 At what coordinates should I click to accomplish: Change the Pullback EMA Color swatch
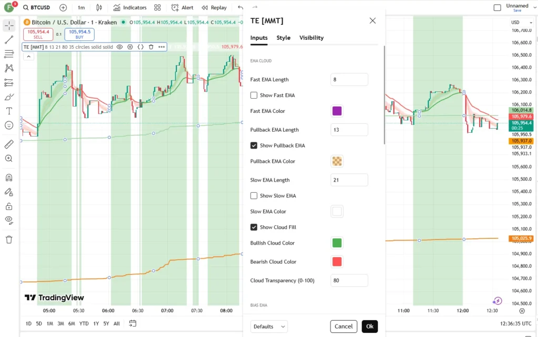click(337, 161)
